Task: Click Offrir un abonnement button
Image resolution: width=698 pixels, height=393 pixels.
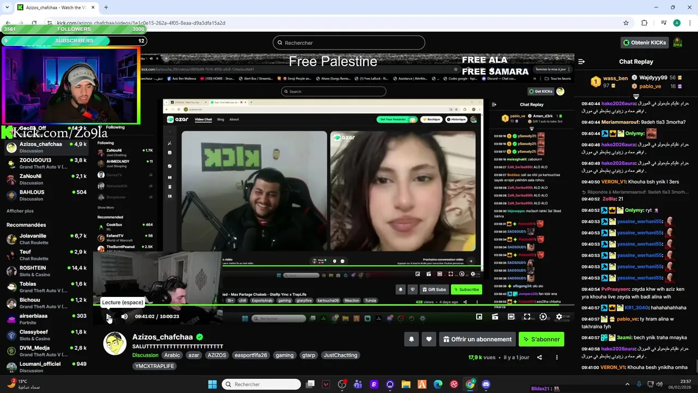Action: coord(477,339)
